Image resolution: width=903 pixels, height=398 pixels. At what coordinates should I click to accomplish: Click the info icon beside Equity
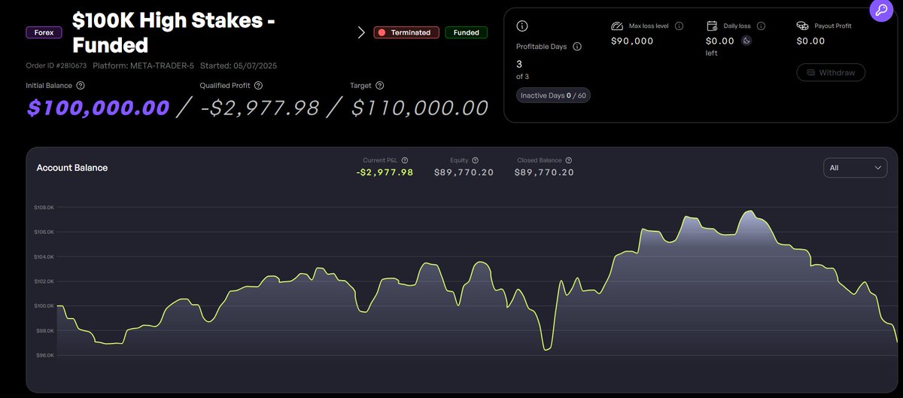click(x=476, y=160)
